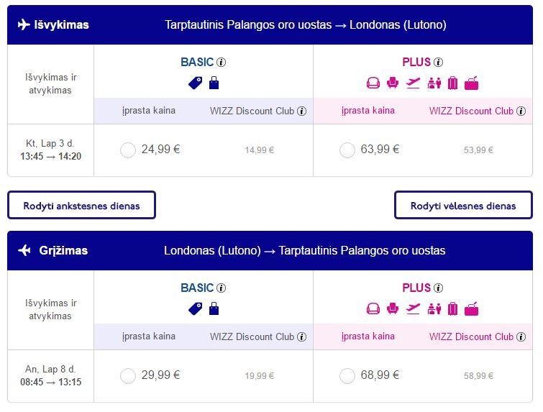Click price tag icon under departure BASIC
The image size is (543, 412).
196,83
